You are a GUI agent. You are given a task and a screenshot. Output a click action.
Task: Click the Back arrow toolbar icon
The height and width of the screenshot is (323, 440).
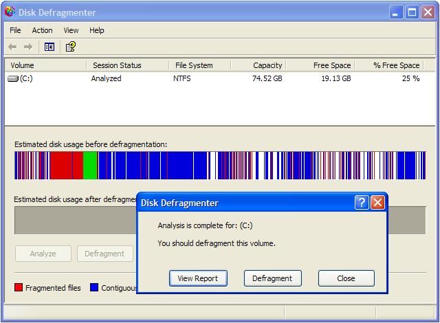tap(12, 47)
